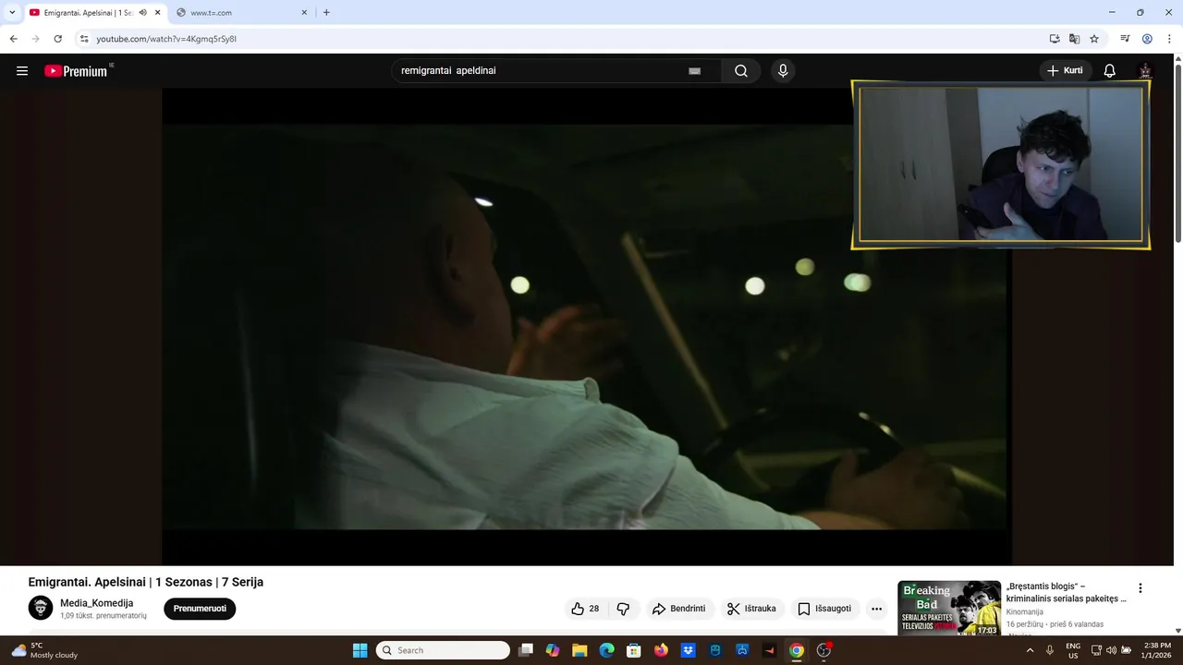The image size is (1183, 665).
Task: Open File Explorer from taskbar
Action: tap(579, 650)
